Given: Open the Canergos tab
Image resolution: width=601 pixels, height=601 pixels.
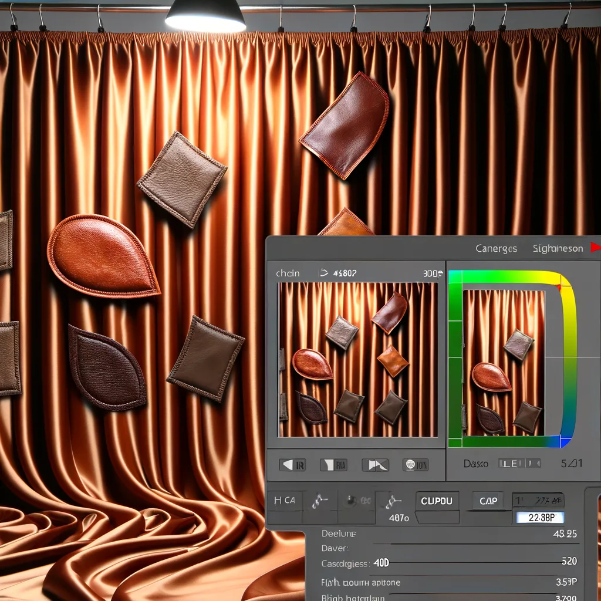Looking at the screenshot, I should [496, 249].
